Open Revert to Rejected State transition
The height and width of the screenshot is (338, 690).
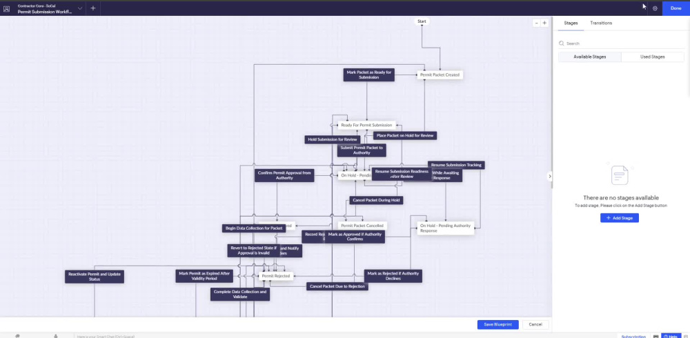coord(253,250)
